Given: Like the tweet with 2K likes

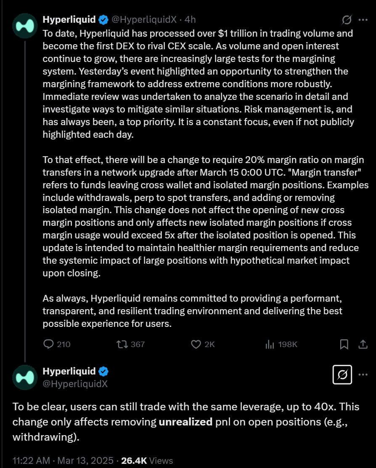Looking at the screenshot, I should 196,344.
